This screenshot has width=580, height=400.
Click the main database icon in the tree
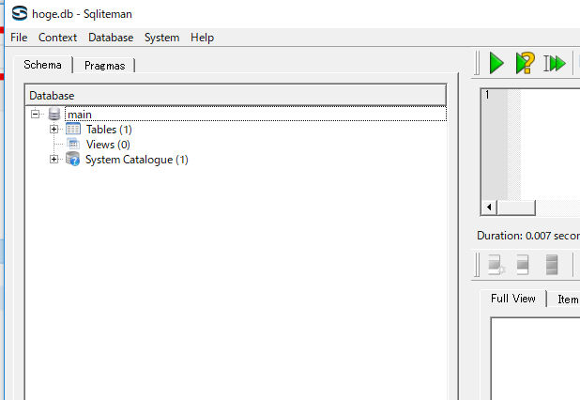[54, 115]
